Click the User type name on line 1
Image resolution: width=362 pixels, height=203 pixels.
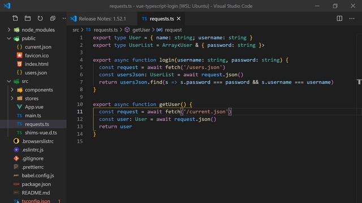(x=135, y=38)
